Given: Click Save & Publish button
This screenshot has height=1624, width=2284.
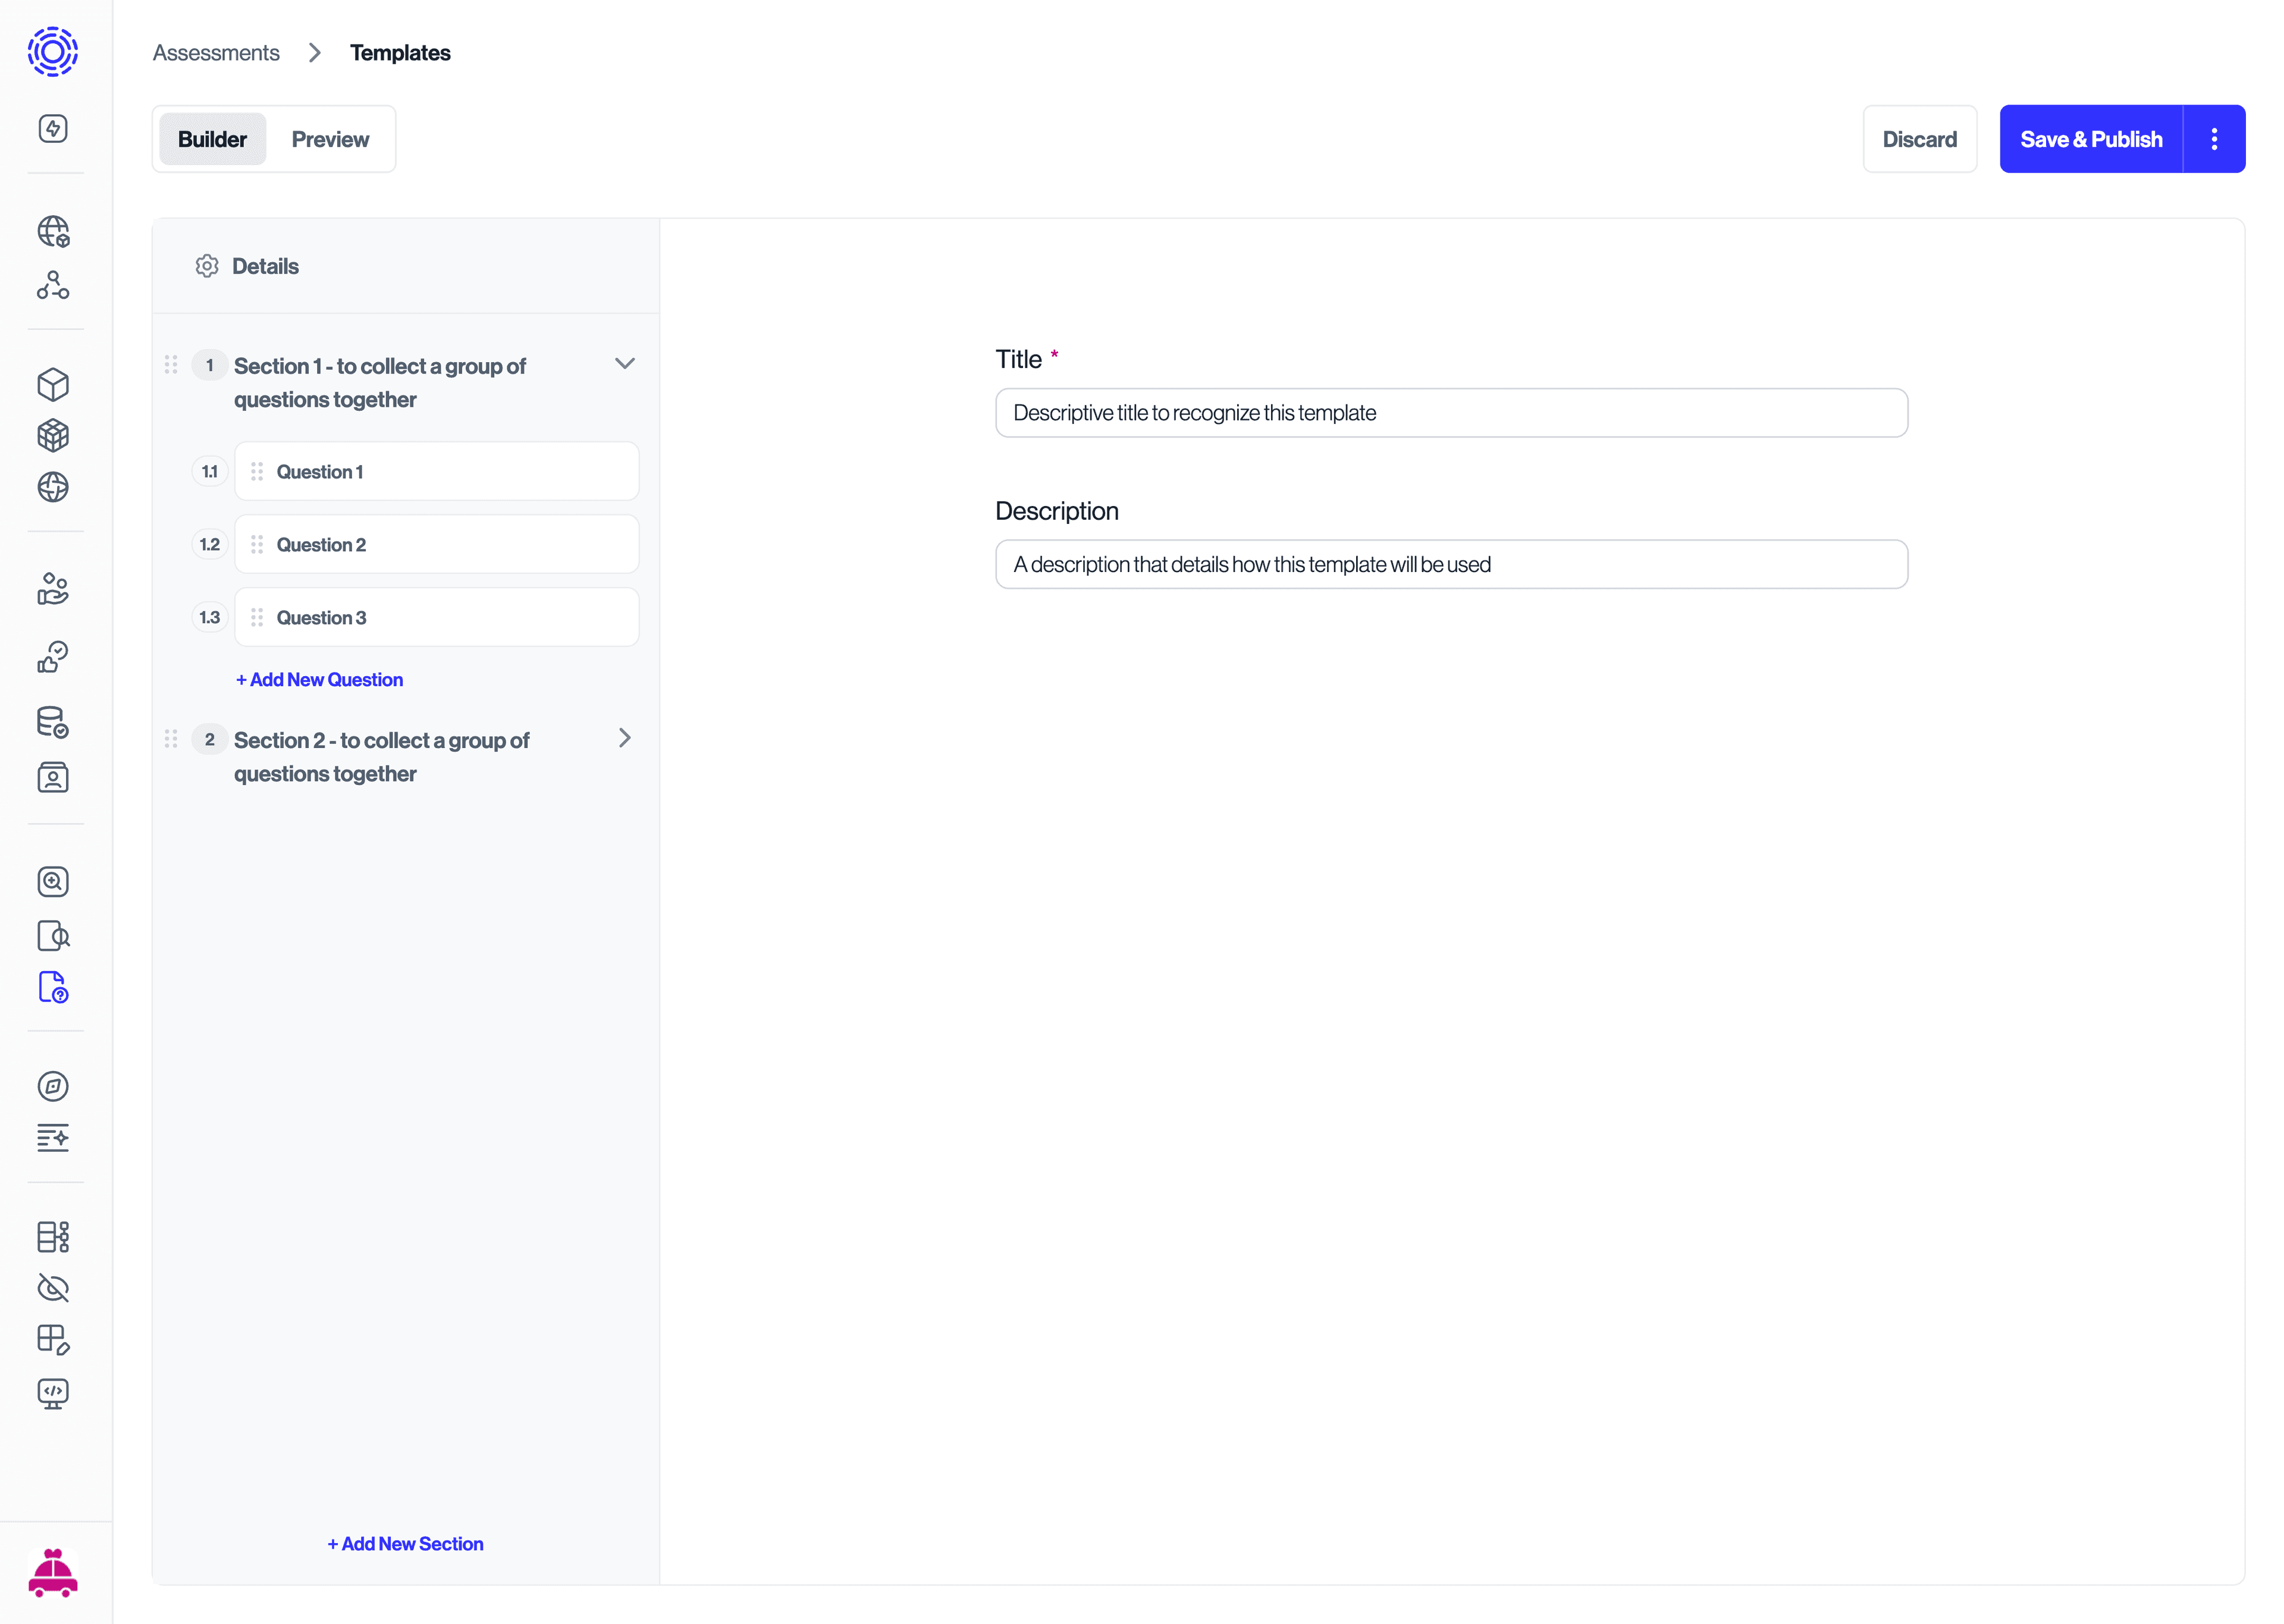Looking at the screenshot, I should pyautogui.click(x=2091, y=137).
